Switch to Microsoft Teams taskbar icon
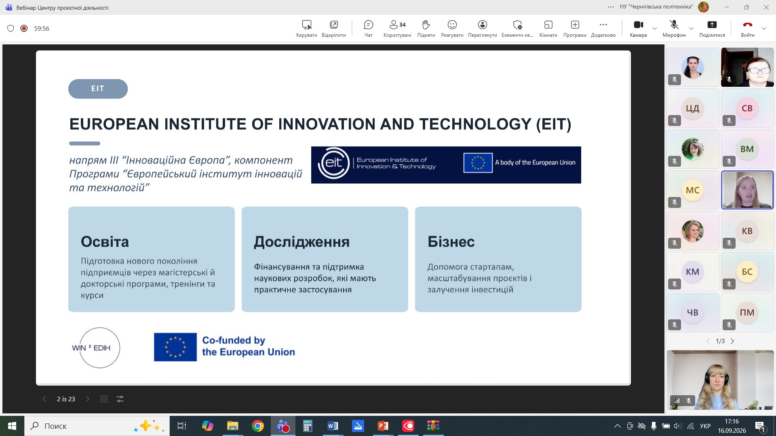Viewport: 776px width, 436px height. coord(283,426)
